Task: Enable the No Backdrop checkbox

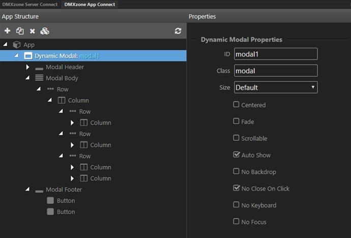Action: click(236, 171)
